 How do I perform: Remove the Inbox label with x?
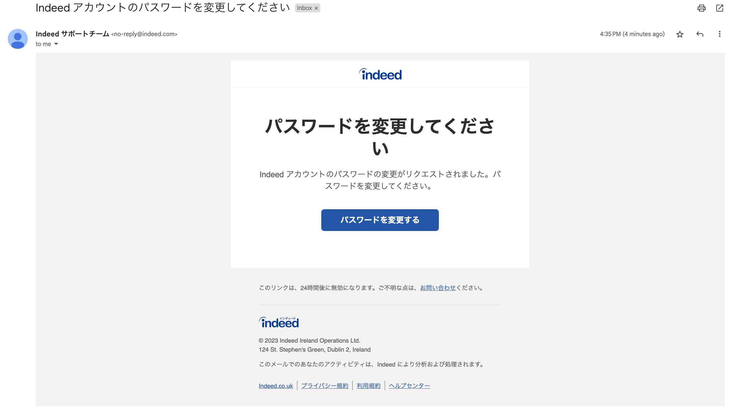coord(316,8)
